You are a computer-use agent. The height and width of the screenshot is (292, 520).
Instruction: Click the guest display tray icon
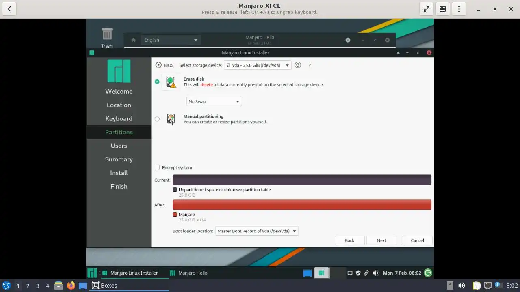pyautogui.click(x=350, y=273)
